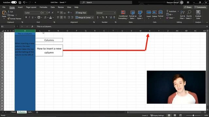
Task: Adjust the zoom slider handle
Action: point(193,115)
